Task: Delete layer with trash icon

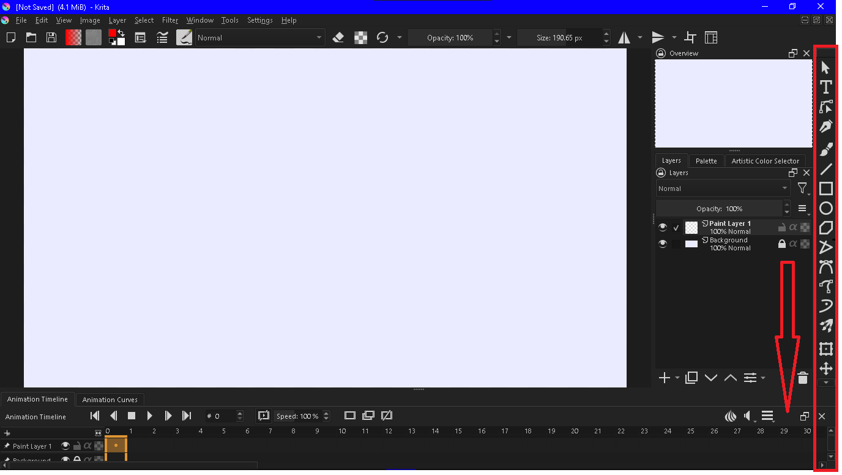Action: pos(803,378)
